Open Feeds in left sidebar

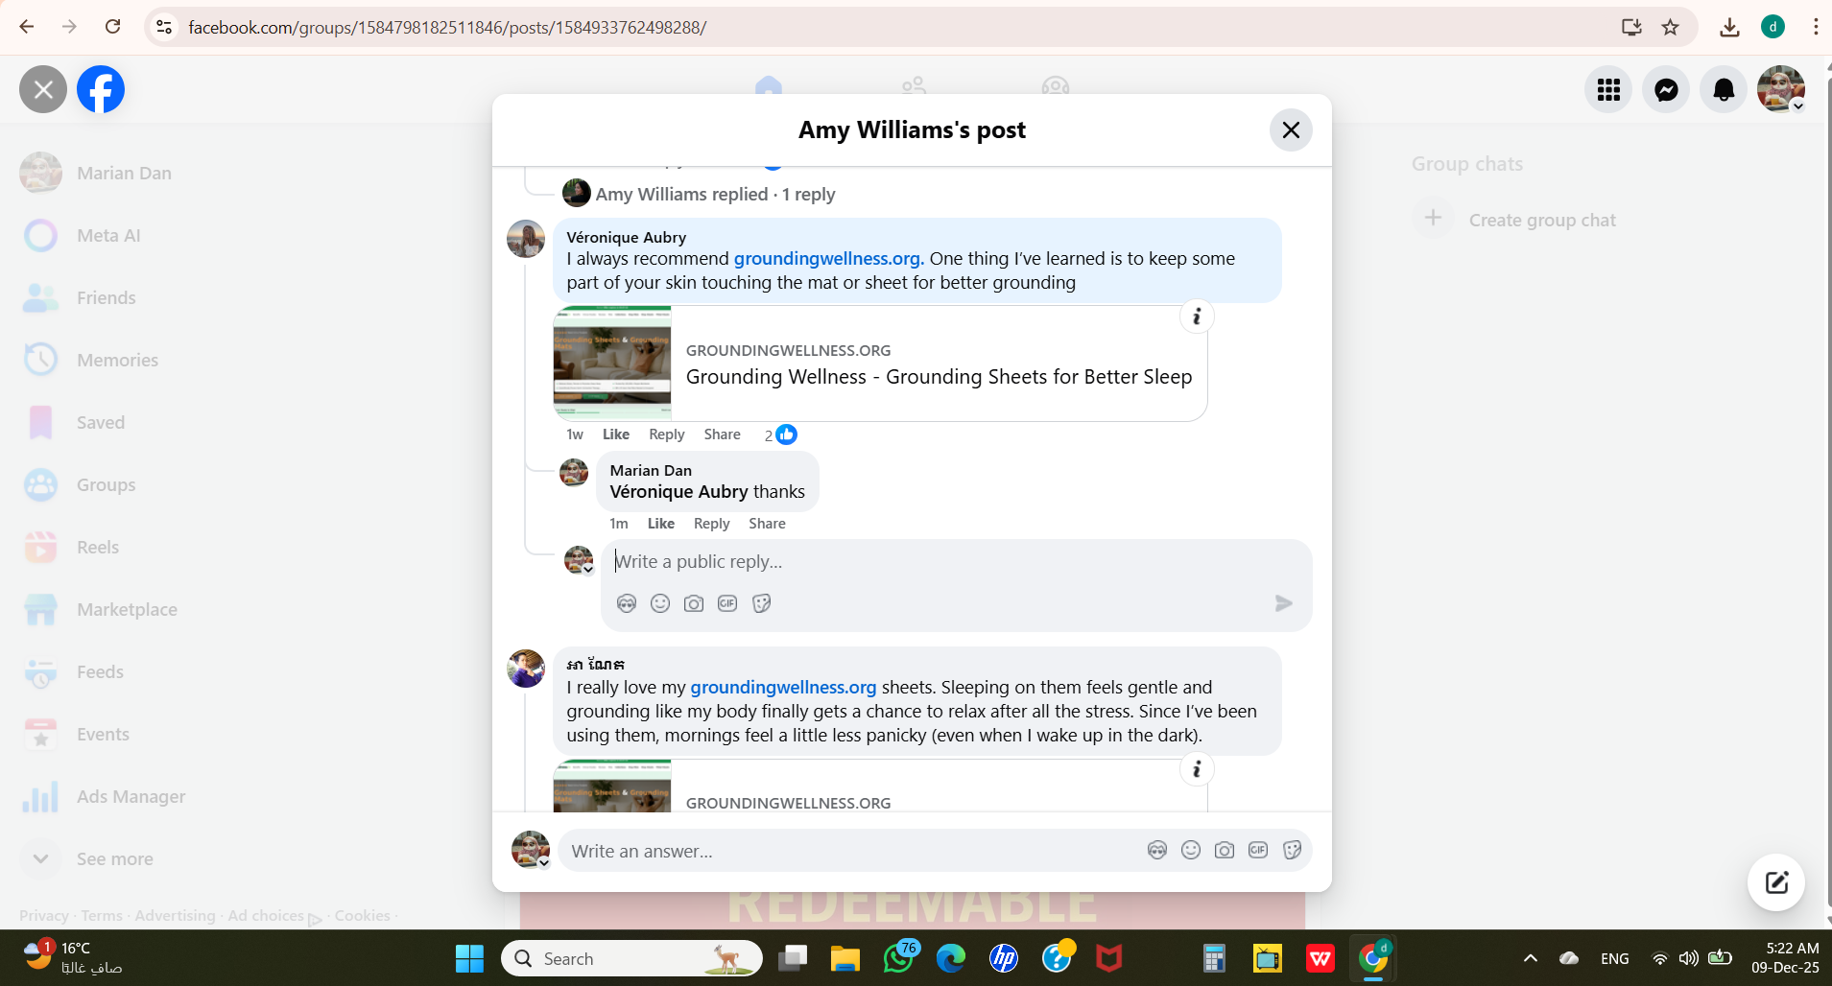coord(100,671)
